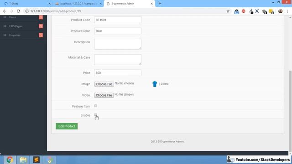Screen dimensions: 292x164
Task: Open Users sidebar icon
Action: [x=5, y=17]
